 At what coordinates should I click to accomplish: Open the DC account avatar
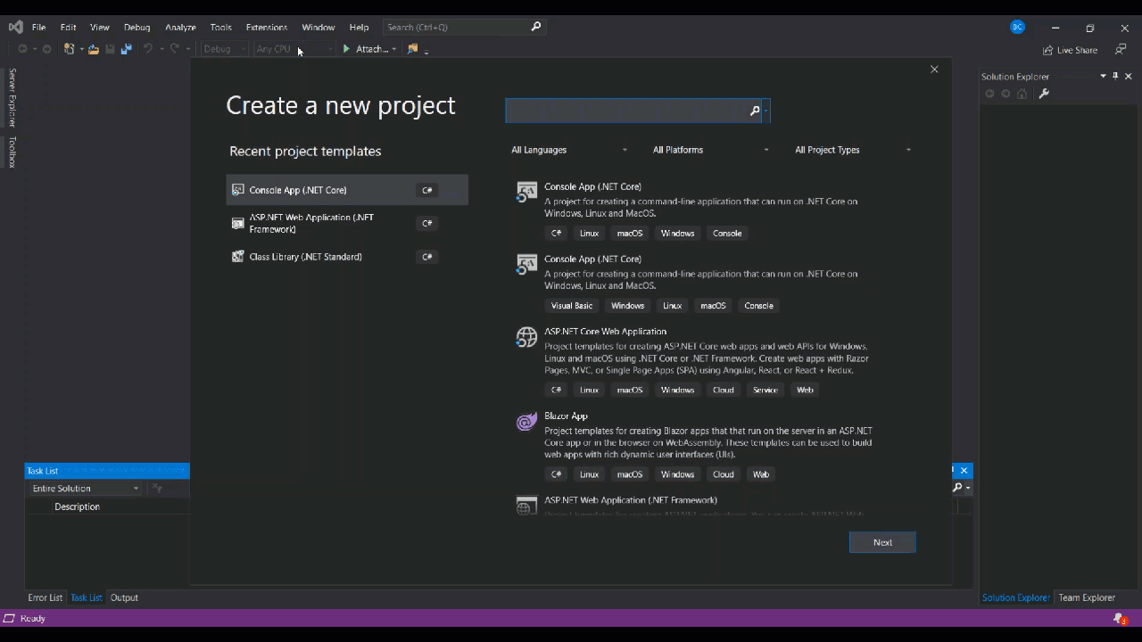point(1017,27)
